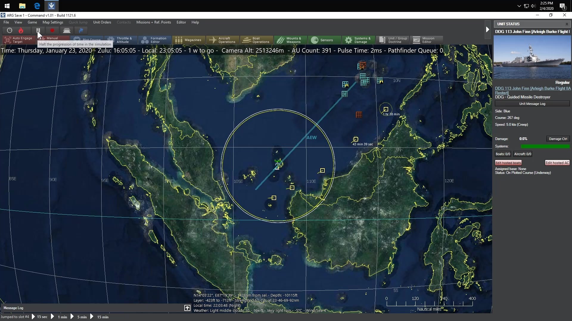
Task: Open the View menu
Action: [x=18, y=22]
